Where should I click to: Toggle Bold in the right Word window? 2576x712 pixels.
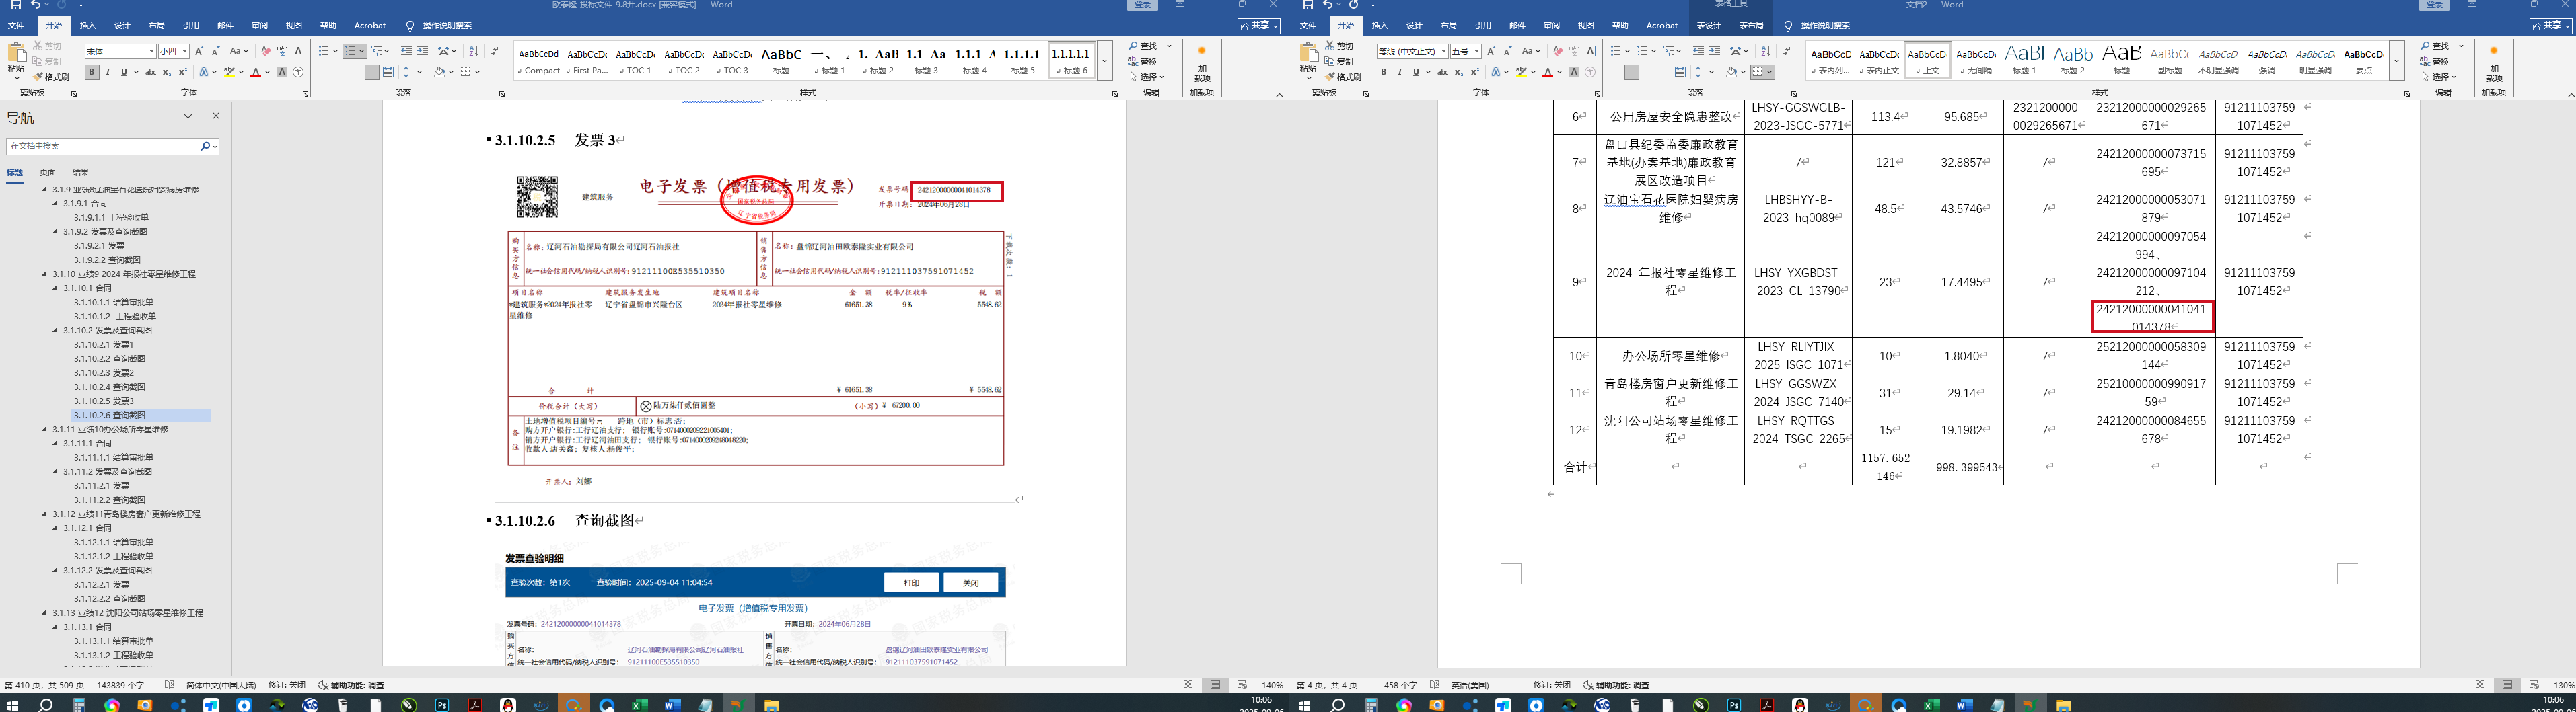click(1383, 72)
